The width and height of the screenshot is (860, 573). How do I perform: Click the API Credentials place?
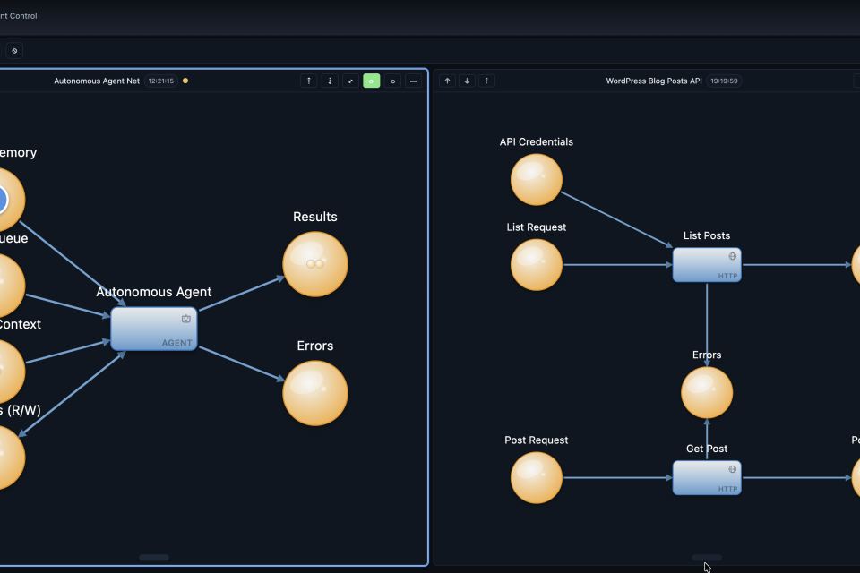[x=537, y=179]
